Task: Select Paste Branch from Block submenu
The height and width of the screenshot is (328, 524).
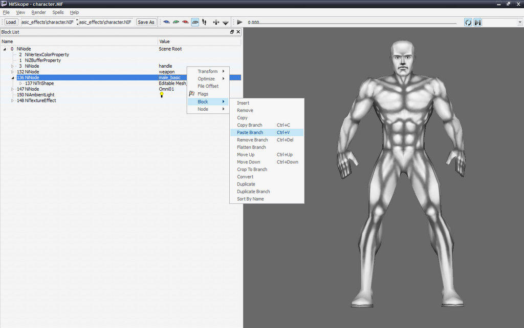Action: (x=250, y=132)
